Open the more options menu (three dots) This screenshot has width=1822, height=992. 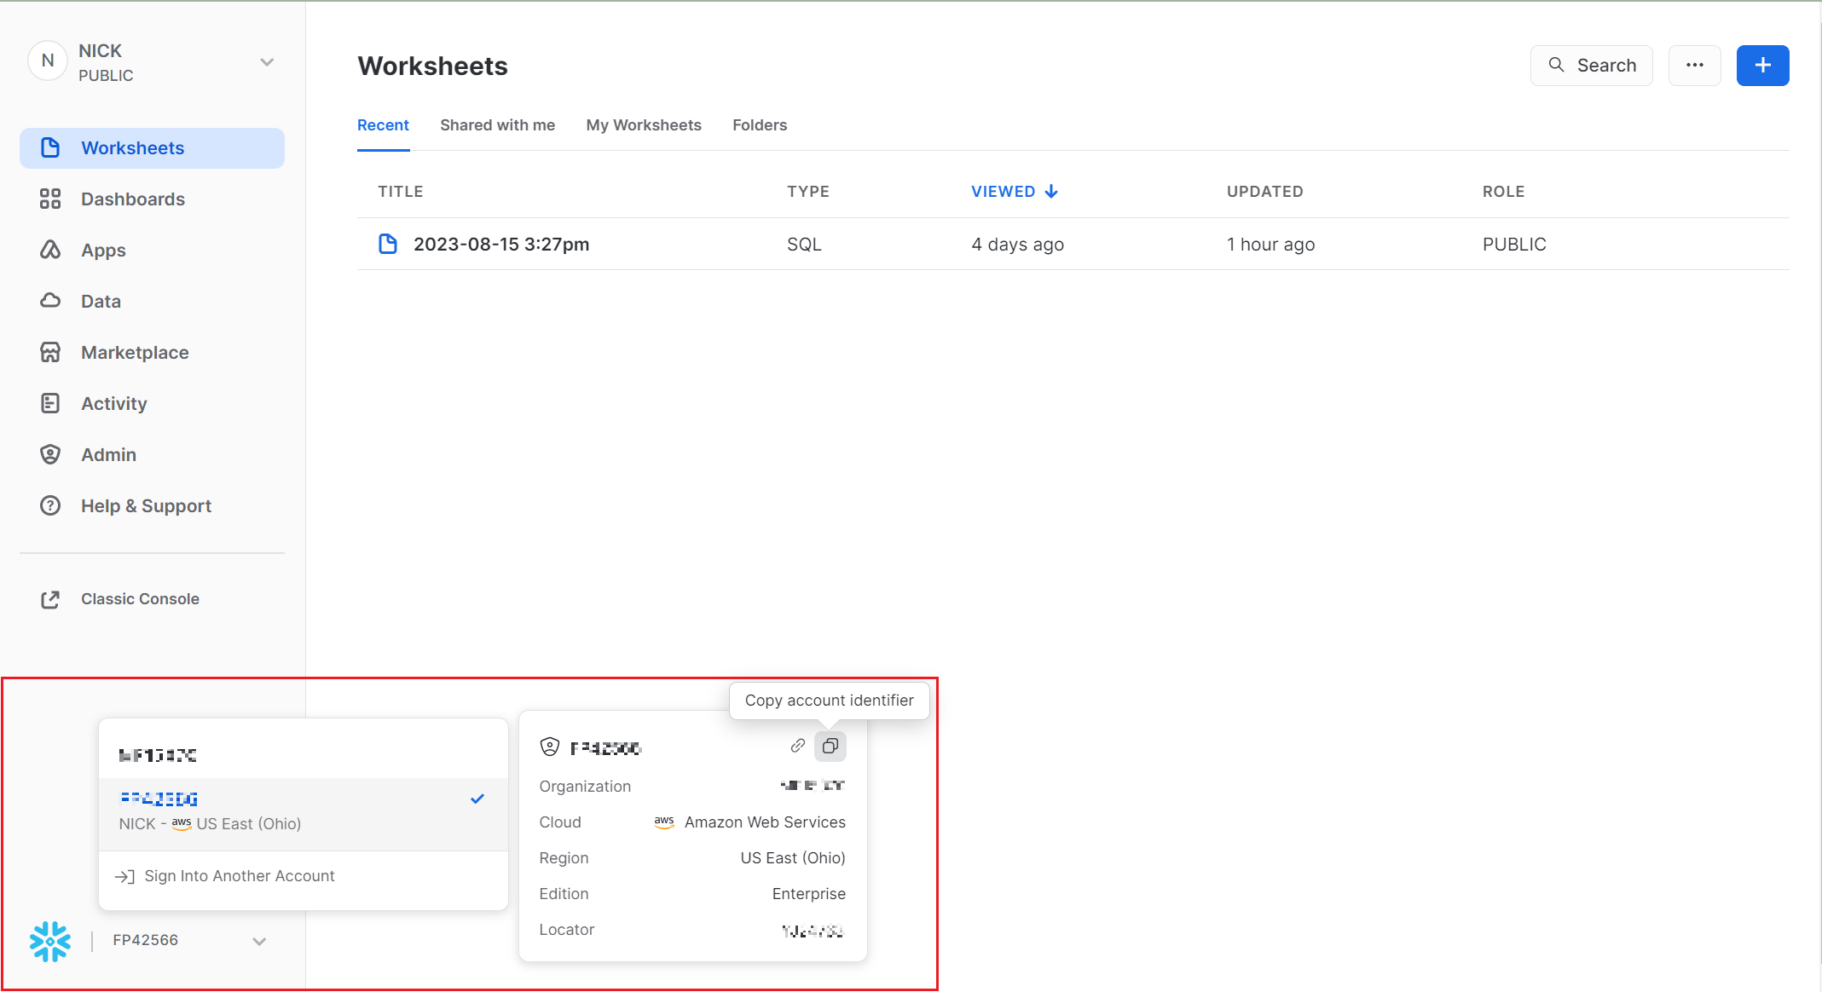(1694, 65)
